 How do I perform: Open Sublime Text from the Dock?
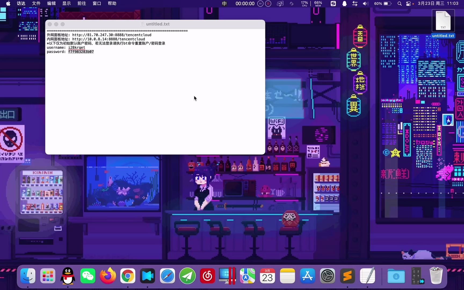pyautogui.click(x=347, y=276)
